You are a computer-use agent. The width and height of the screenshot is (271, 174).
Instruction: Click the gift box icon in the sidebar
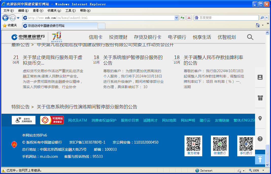pyautogui.click(x=260, y=98)
